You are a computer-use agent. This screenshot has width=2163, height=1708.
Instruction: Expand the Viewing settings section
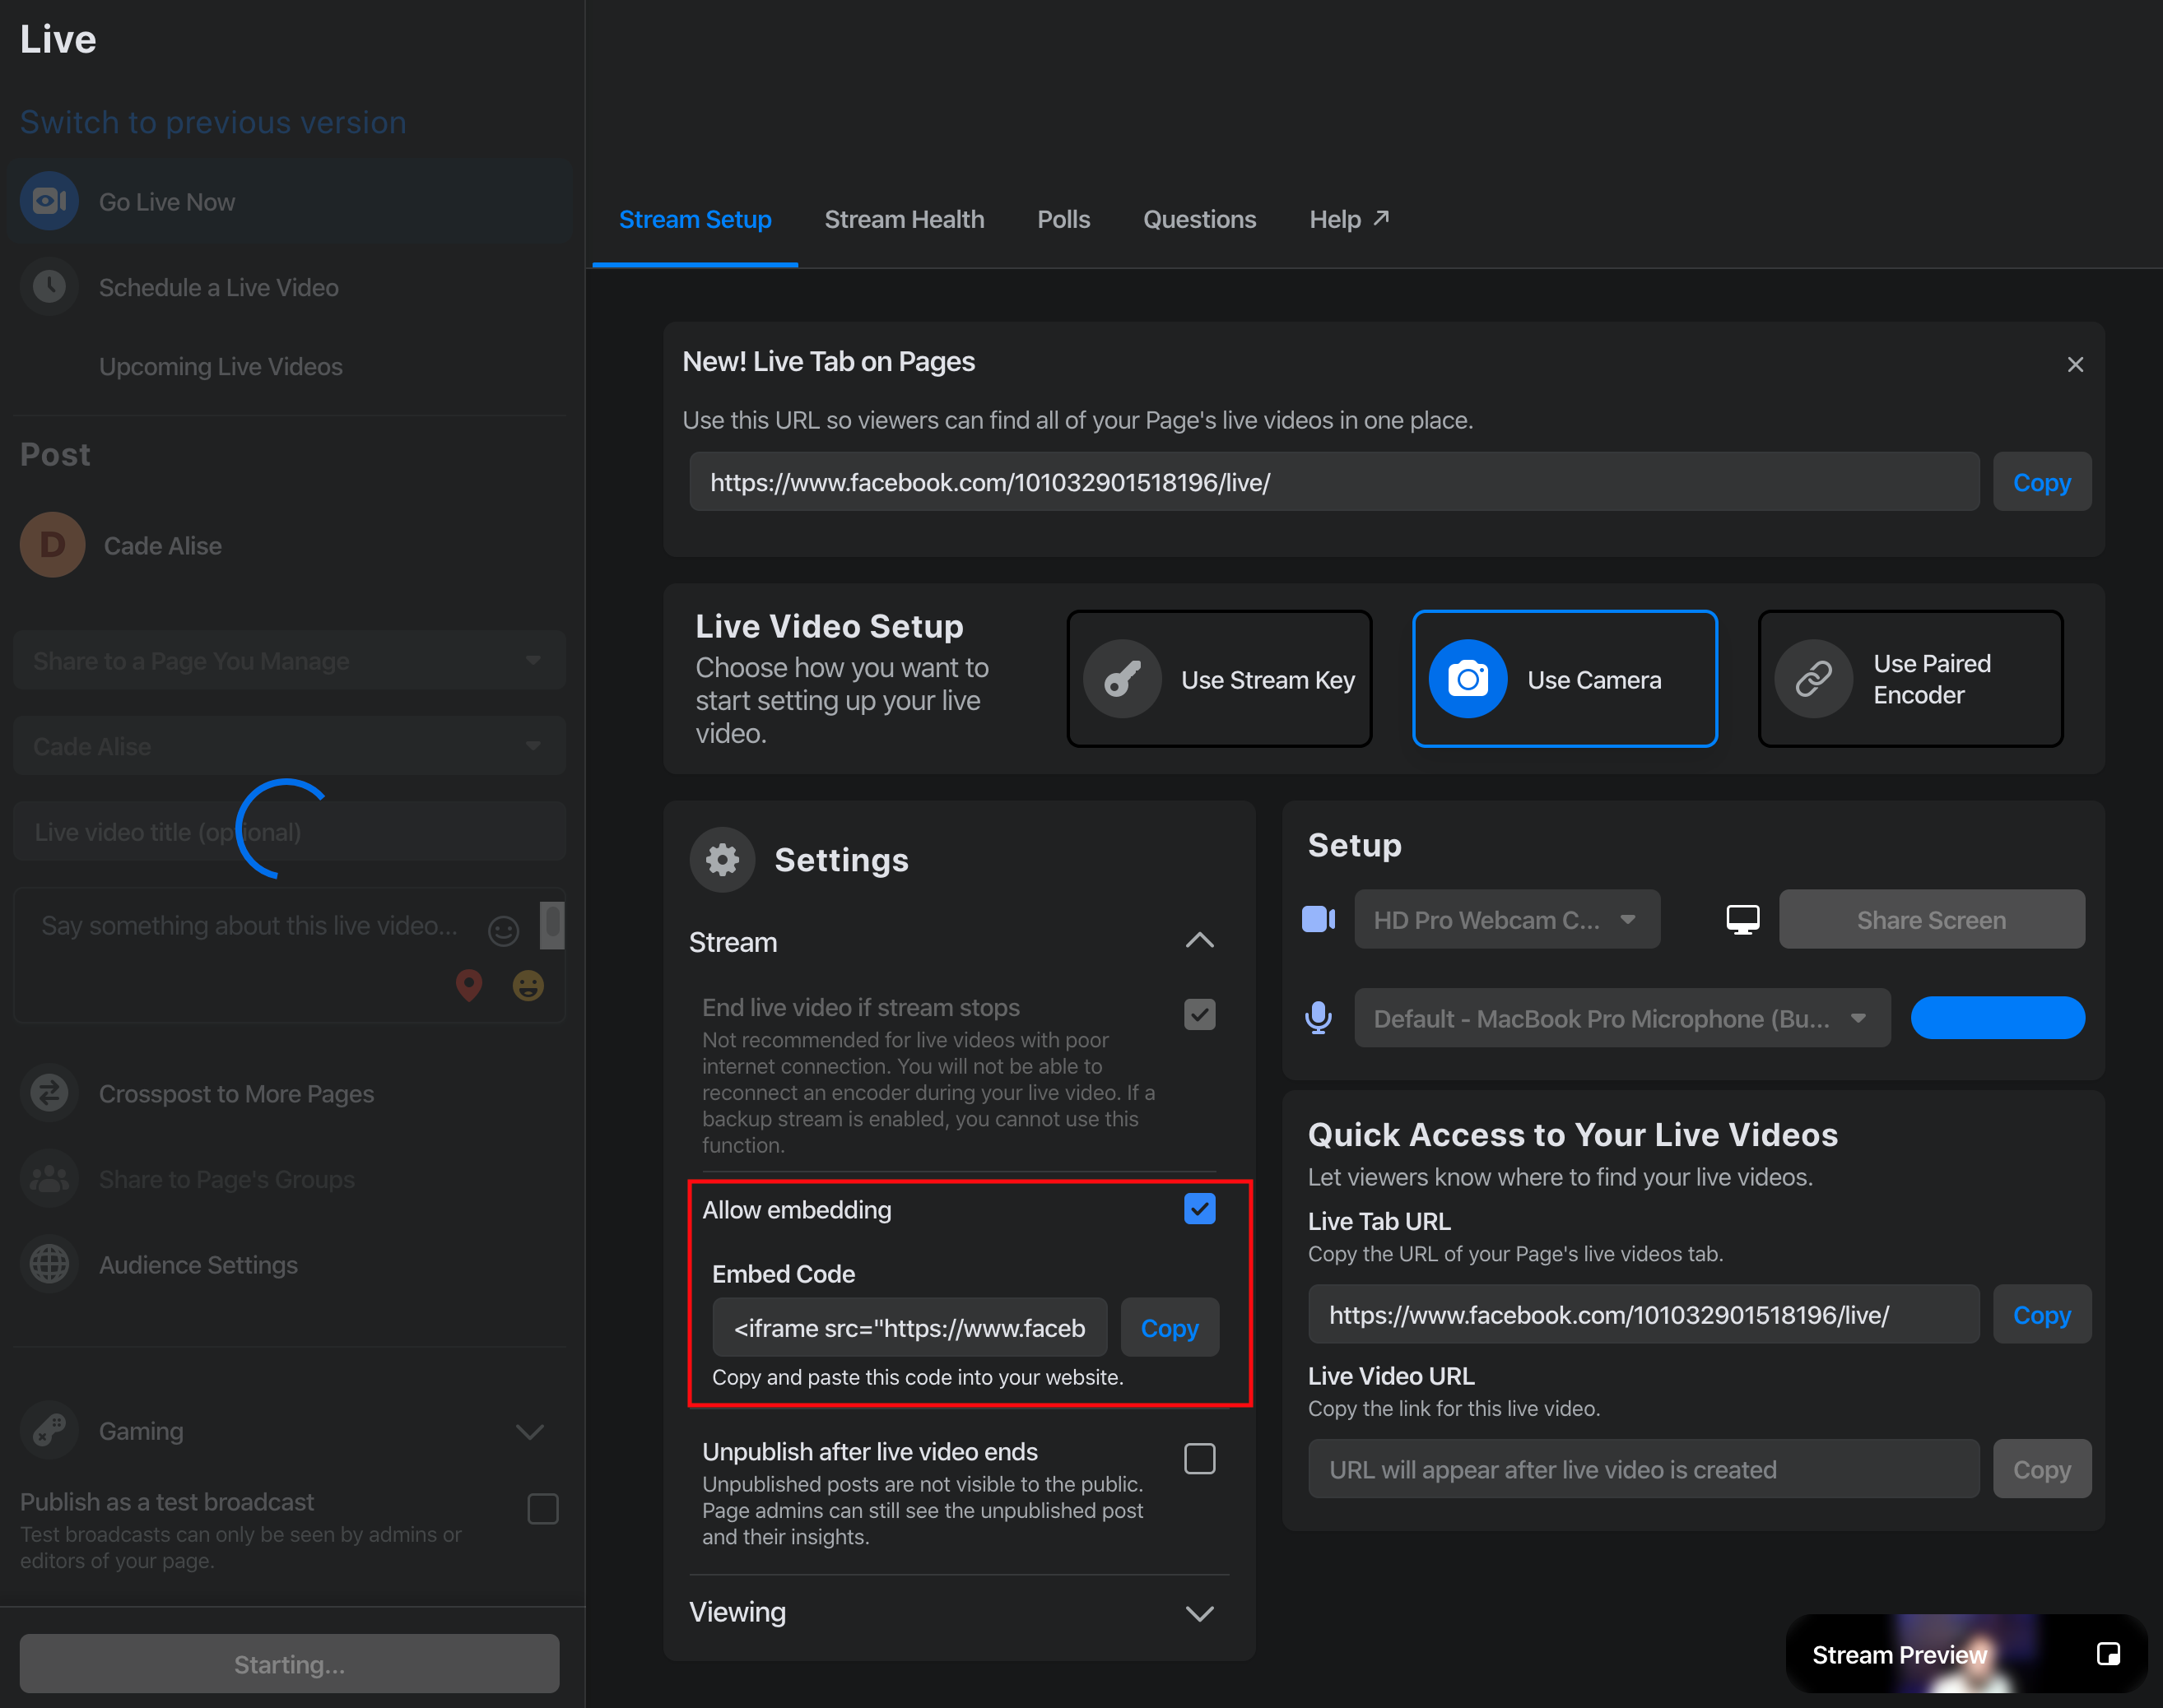pos(1199,1613)
